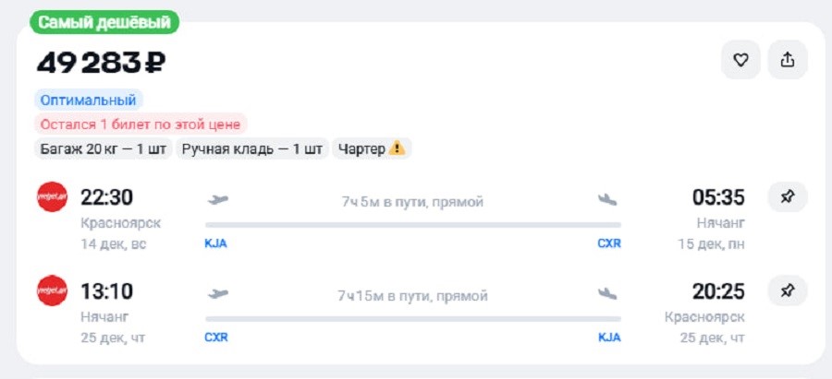The height and width of the screenshot is (379, 832).
Task: Click the 49 283₽ price
Action: point(101,63)
